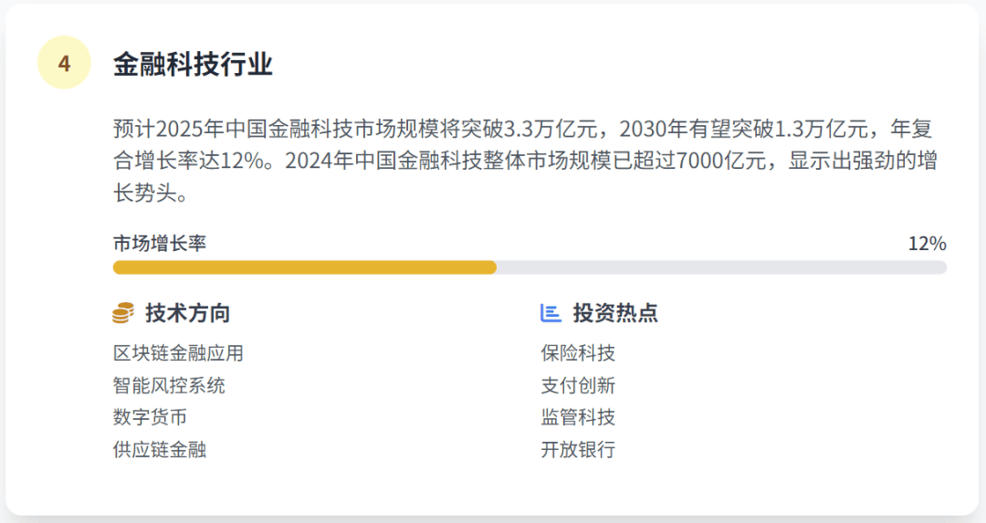Select 智能风控系统 list item
The height and width of the screenshot is (523, 986).
pyautogui.click(x=169, y=384)
